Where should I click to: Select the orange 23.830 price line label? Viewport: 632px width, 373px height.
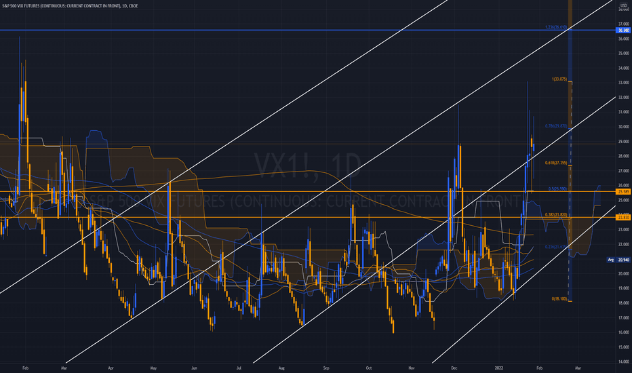coord(623,217)
